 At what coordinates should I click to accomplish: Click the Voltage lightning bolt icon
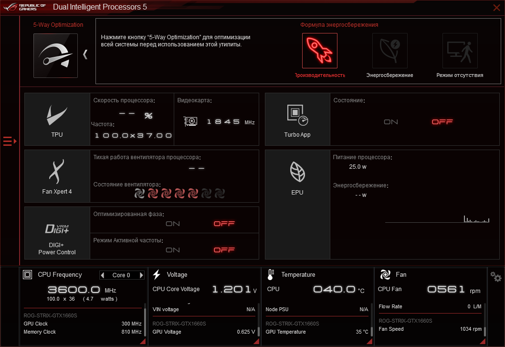point(157,274)
